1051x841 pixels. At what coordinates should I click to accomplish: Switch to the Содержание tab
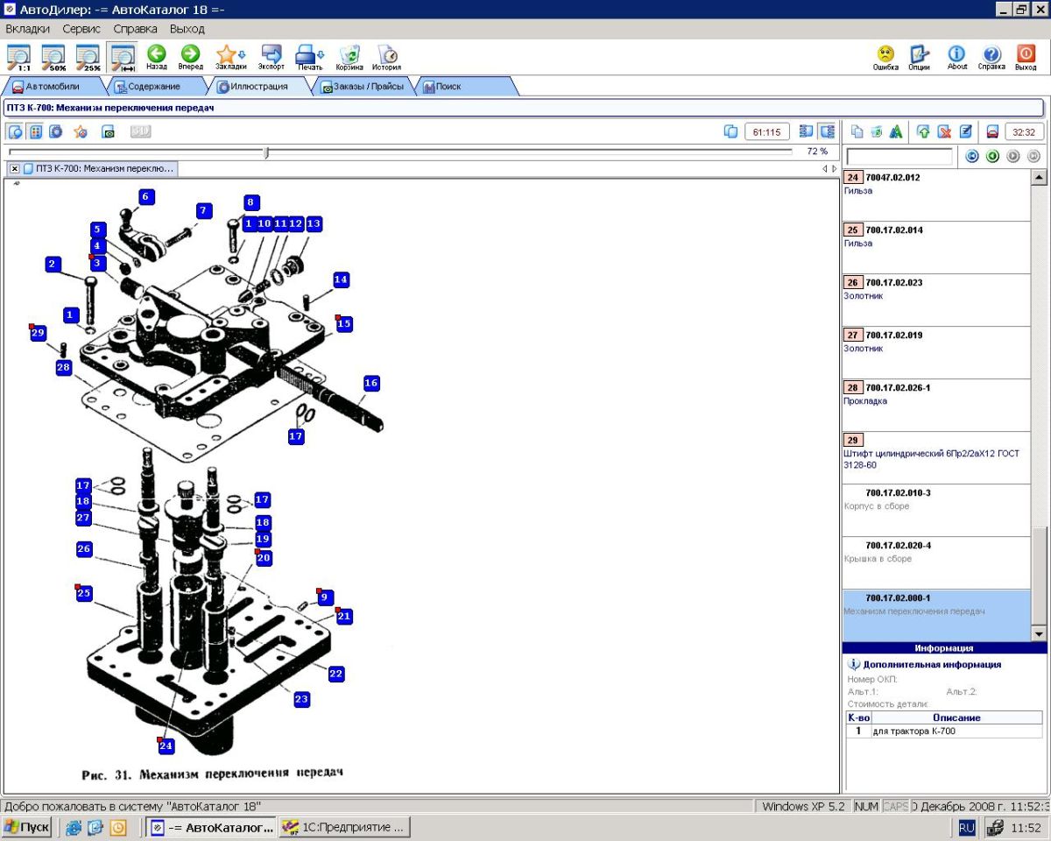click(153, 87)
